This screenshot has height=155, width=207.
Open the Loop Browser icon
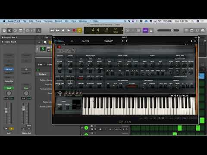click(197, 30)
